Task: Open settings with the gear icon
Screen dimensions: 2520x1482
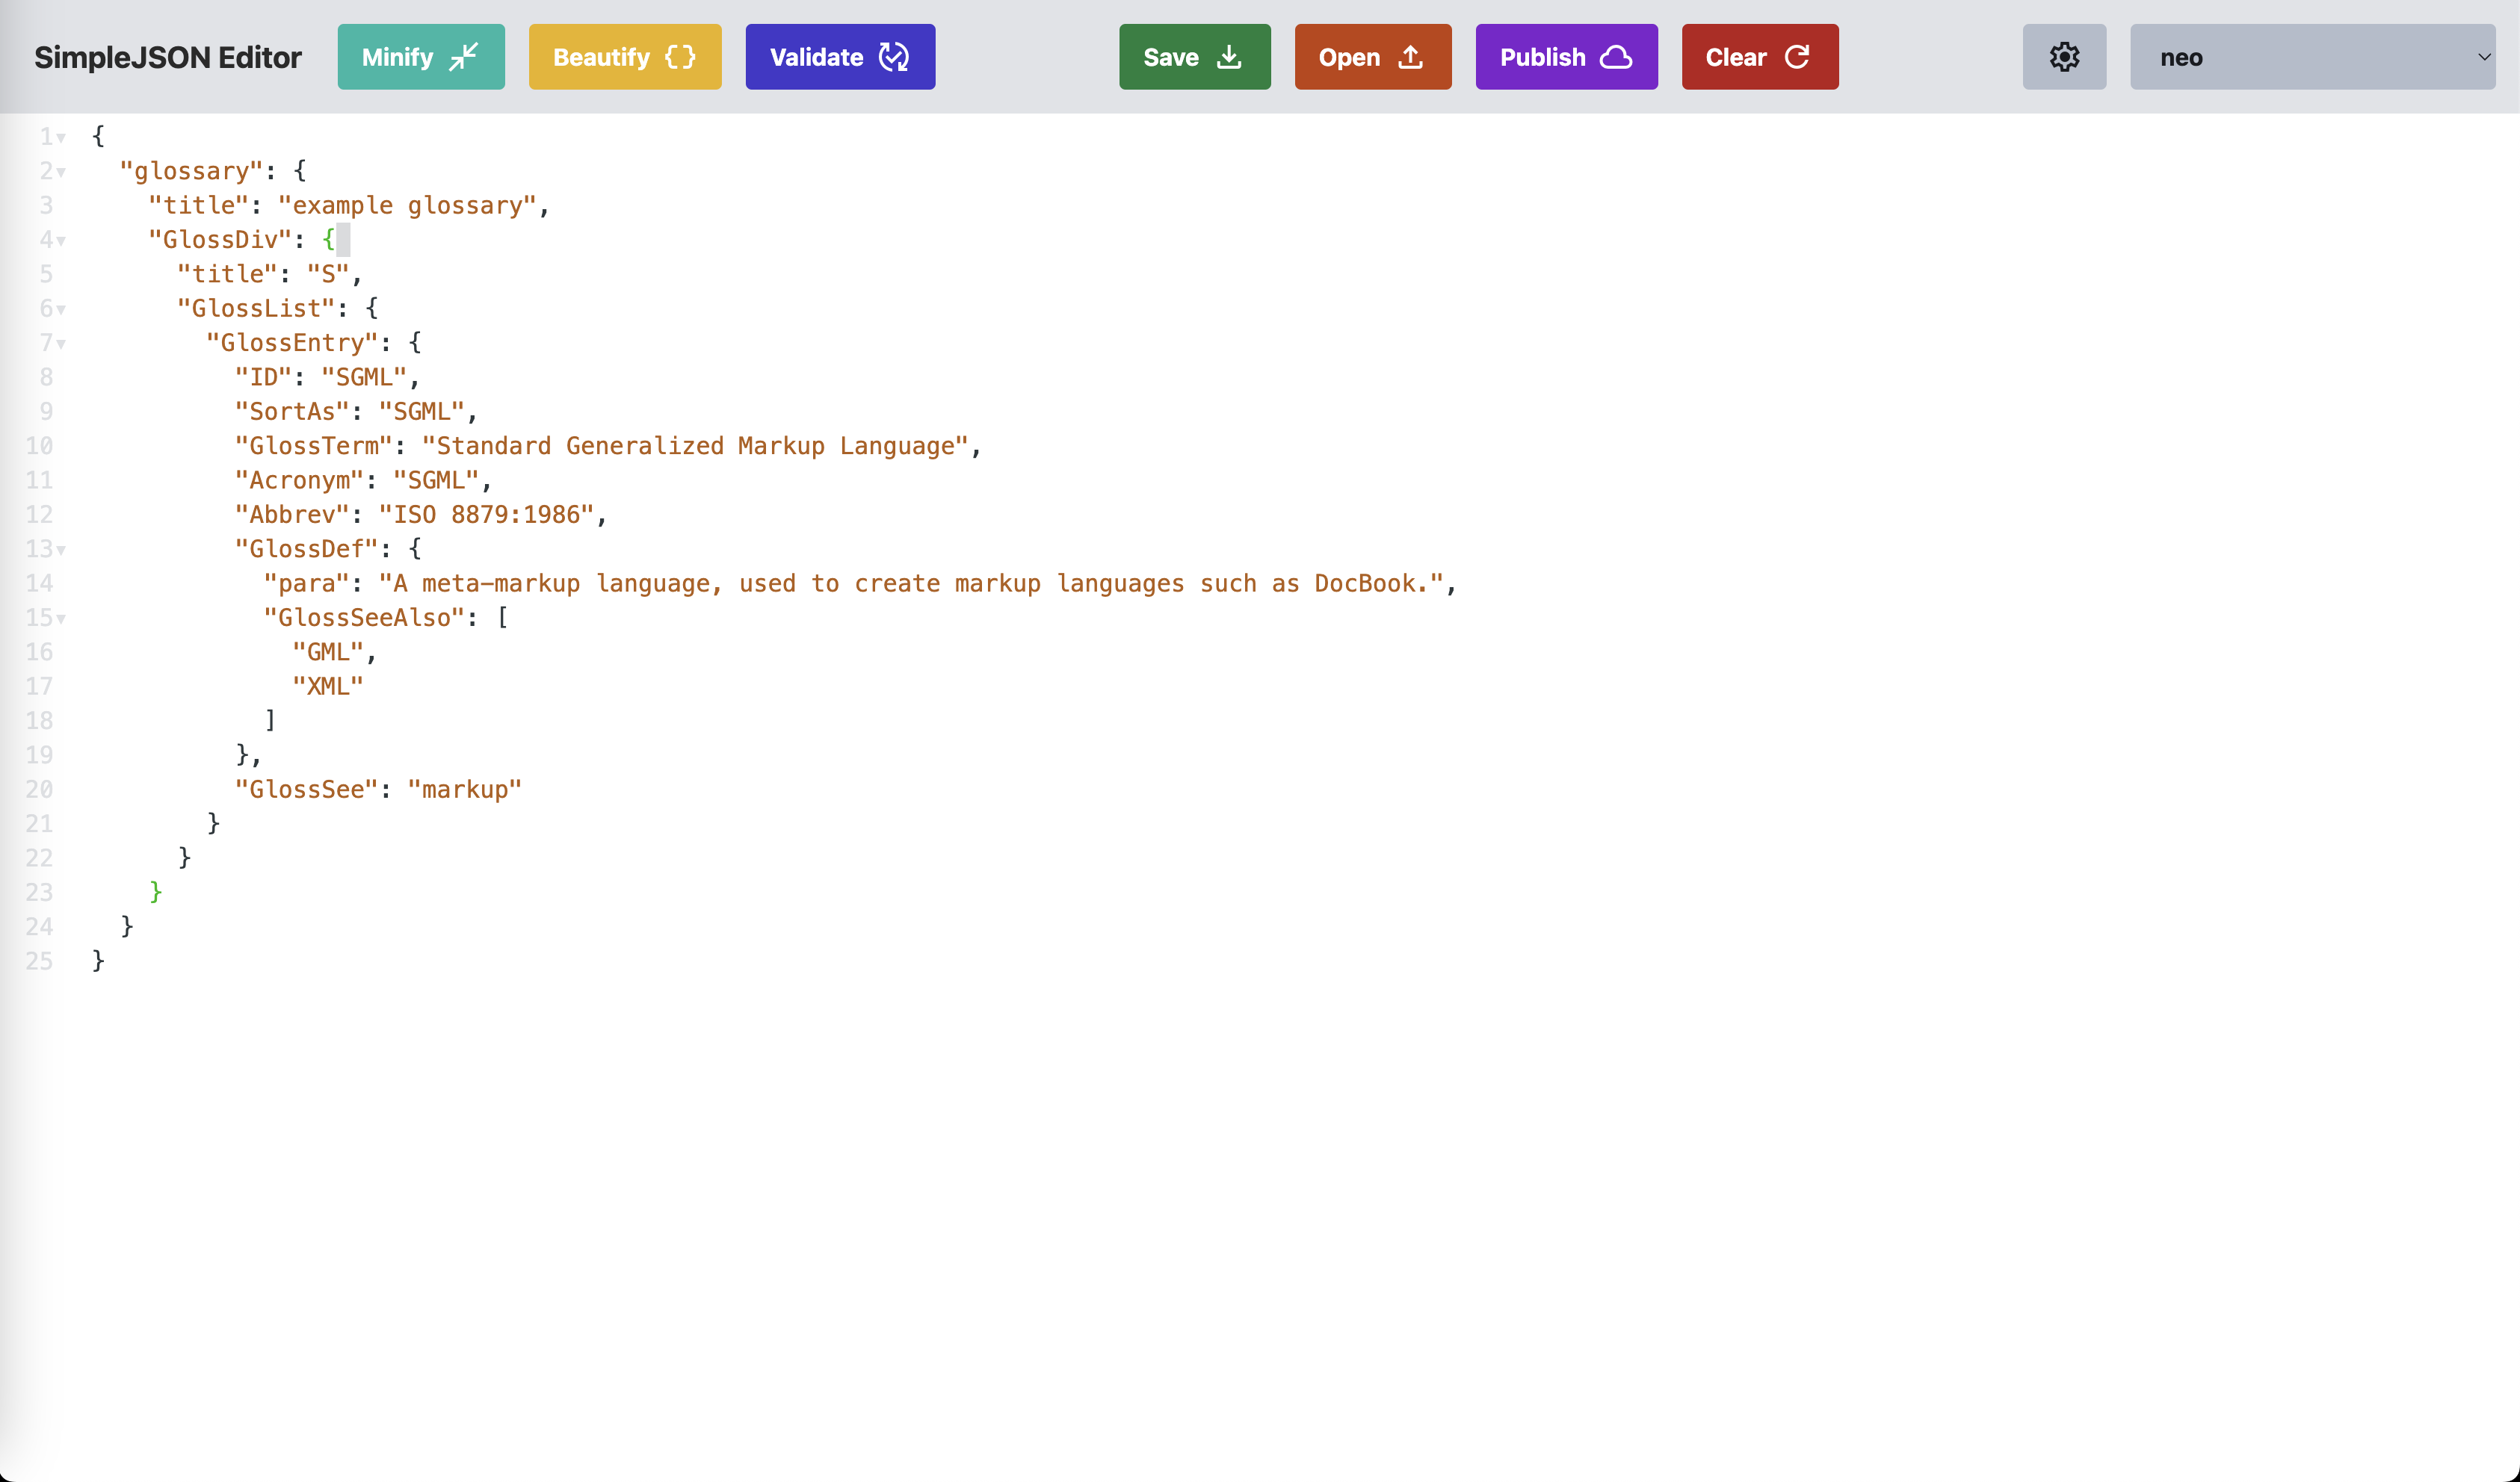Action: [x=2064, y=57]
